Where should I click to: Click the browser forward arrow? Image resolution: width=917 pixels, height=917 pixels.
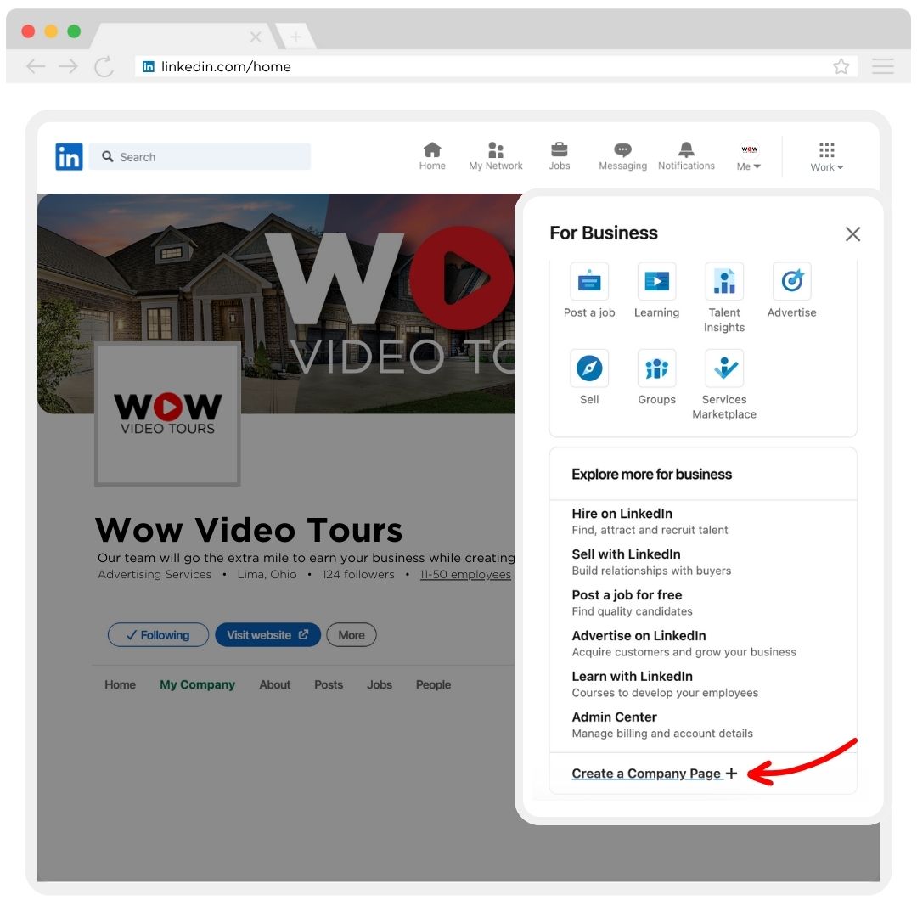(x=69, y=66)
